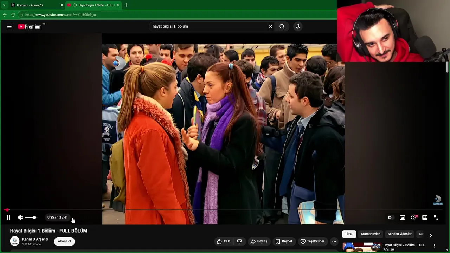The image size is (450, 253).
Task: Like the video with 13 B likes
Action: click(223, 241)
